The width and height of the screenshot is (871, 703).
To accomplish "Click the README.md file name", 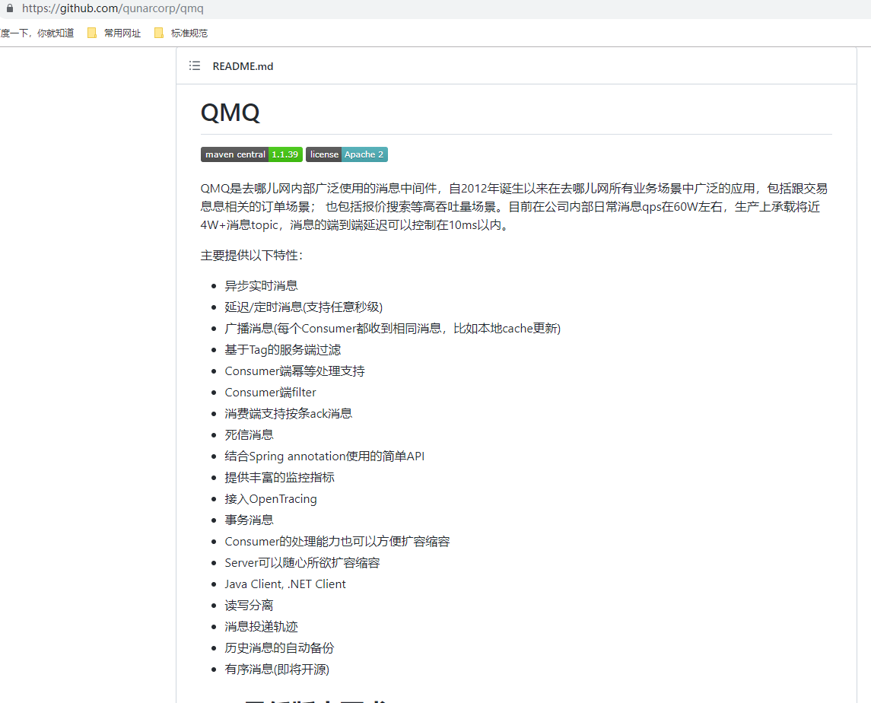I will [243, 66].
